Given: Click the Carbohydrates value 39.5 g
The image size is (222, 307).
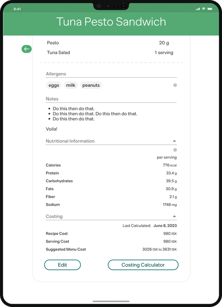Looking at the screenshot, I should [171, 181].
